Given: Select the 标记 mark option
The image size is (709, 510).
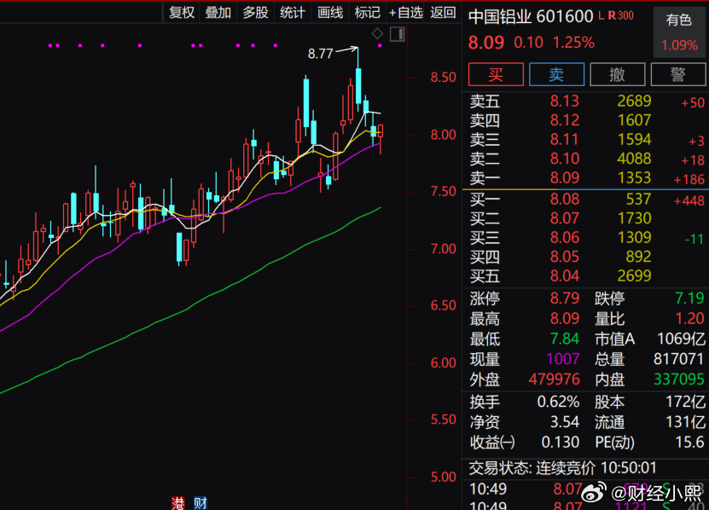Looking at the screenshot, I should [x=367, y=13].
